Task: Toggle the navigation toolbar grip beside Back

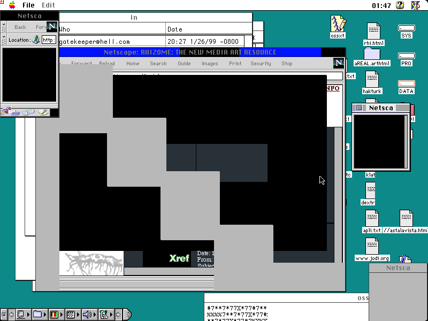Action: [x=4, y=27]
